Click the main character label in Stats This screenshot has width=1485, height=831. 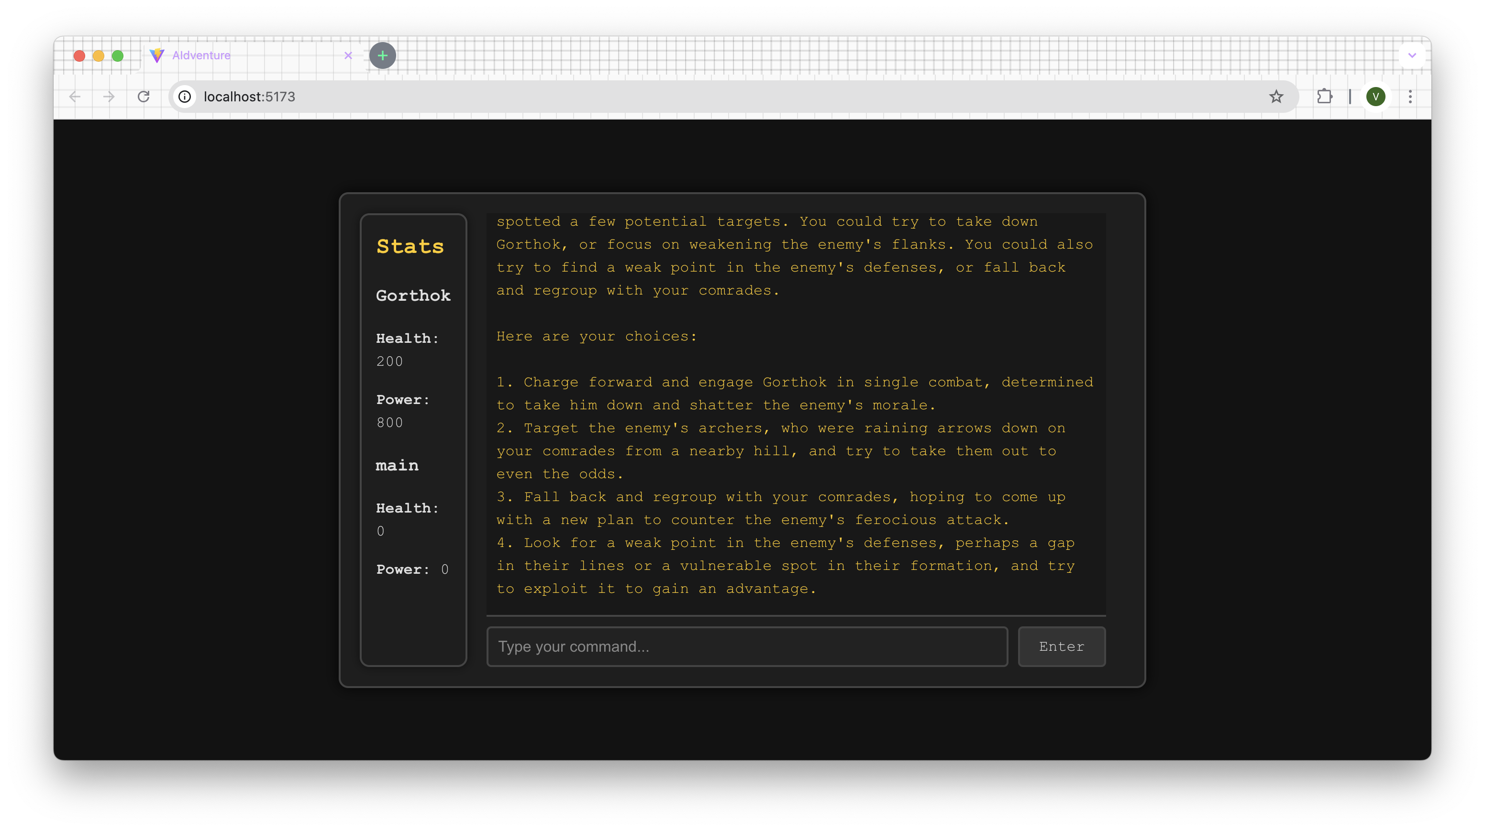(397, 466)
